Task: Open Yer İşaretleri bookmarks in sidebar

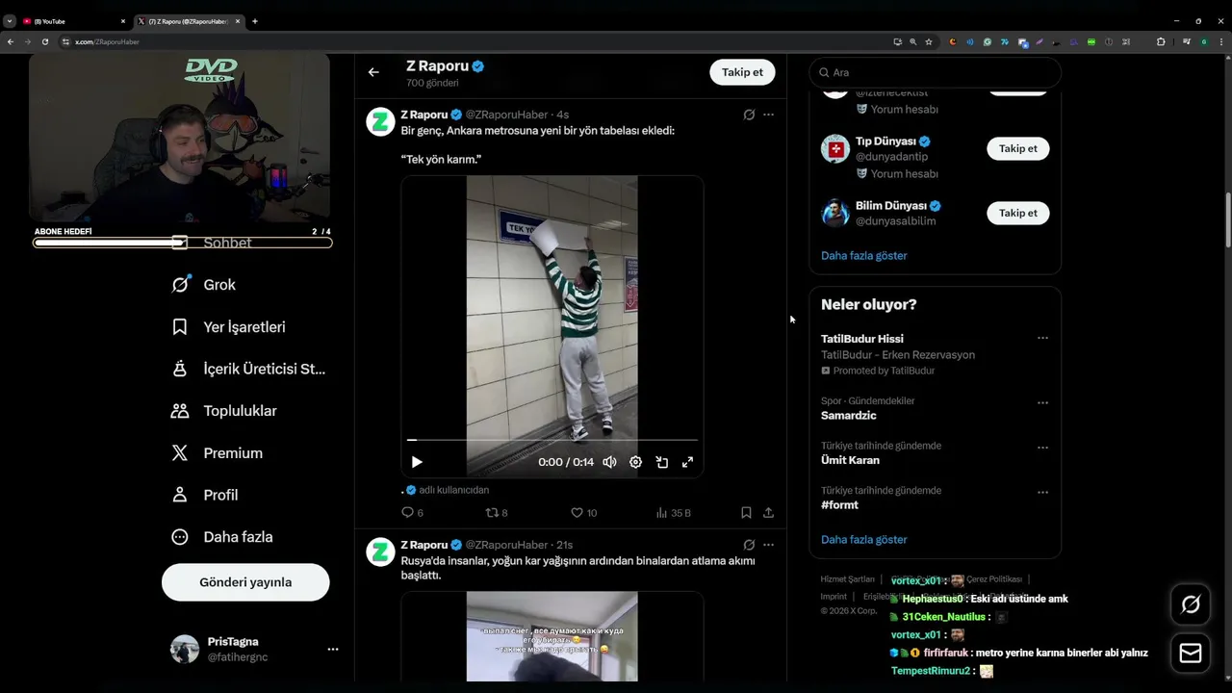Action: click(x=228, y=327)
